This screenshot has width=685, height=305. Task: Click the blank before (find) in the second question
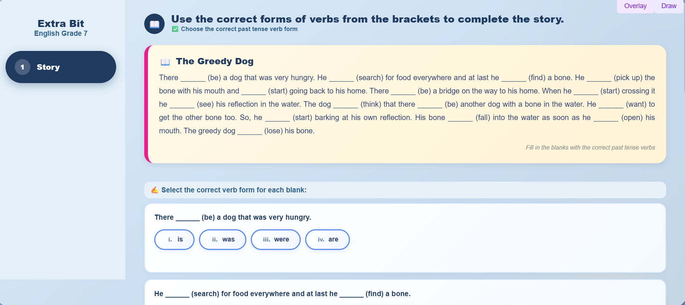coord(351,294)
